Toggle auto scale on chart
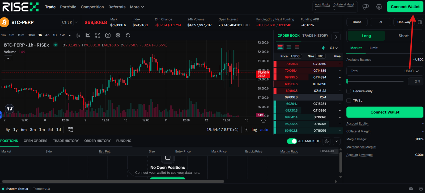The height and width of the screenshot is (193, 425). click(x=264, y=130)
